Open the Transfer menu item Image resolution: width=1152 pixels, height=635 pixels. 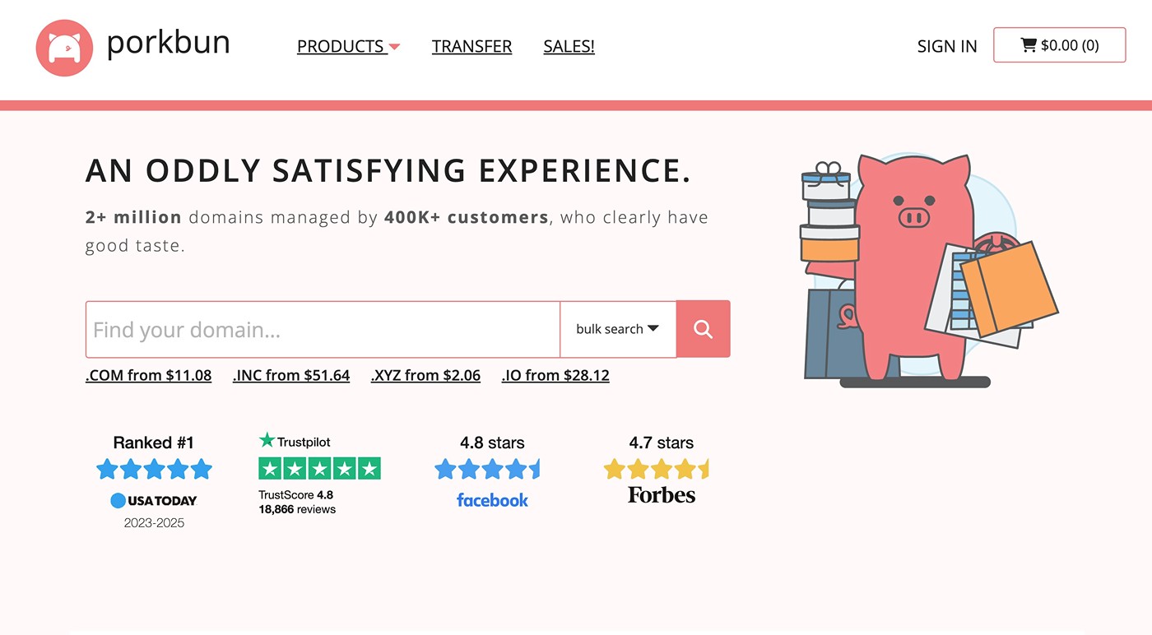click(x=471, y=46)
